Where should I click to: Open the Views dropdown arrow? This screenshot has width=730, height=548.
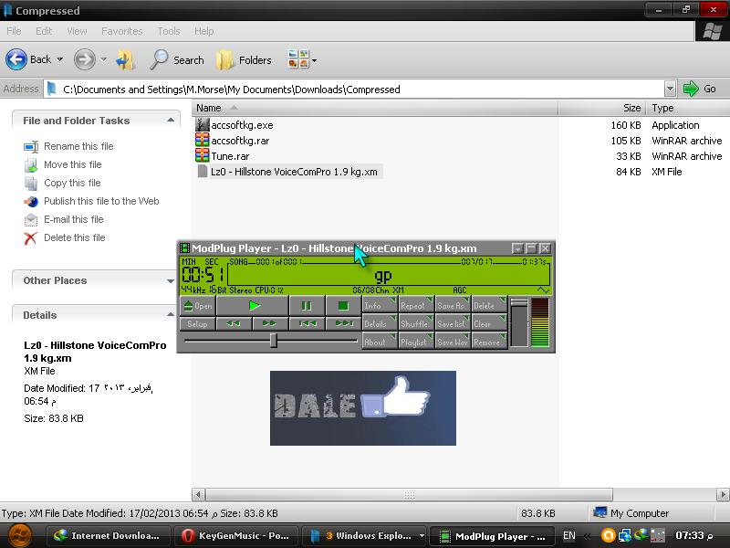click(314, 60)
